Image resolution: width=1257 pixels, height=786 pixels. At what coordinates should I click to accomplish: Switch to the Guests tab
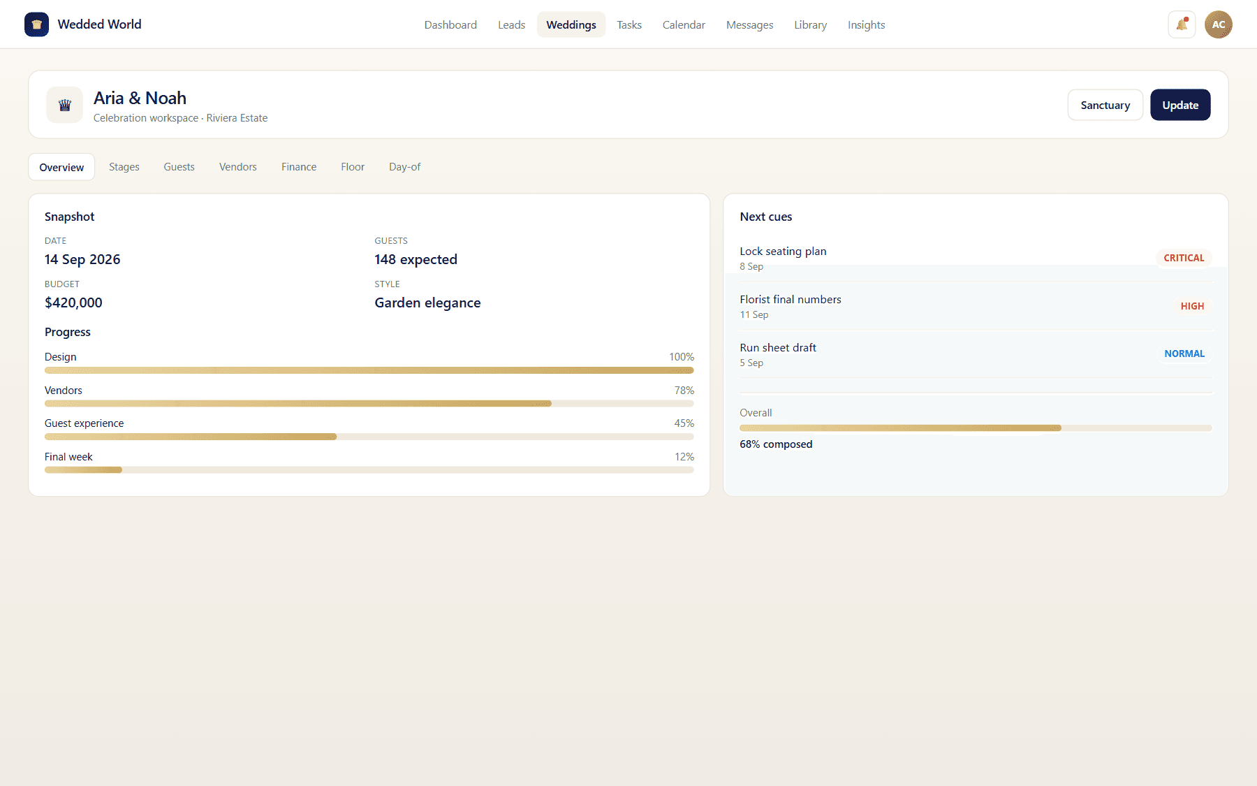pos(179,167)
